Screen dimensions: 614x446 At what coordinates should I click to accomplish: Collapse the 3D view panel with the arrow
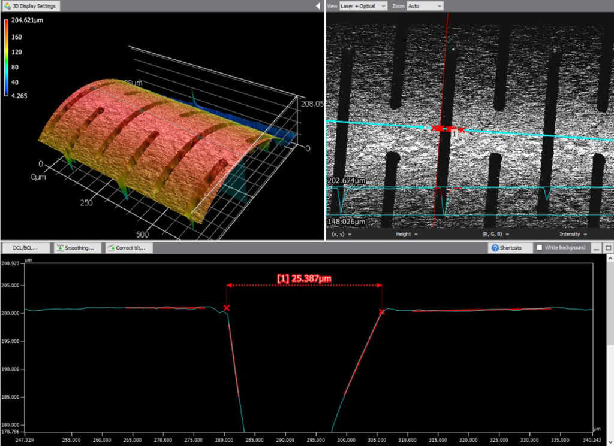[x=318, y=6]
